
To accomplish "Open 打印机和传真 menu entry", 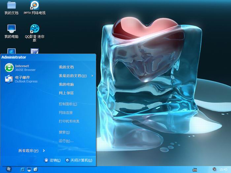I will pyautogui.click(x=69, y=121).
